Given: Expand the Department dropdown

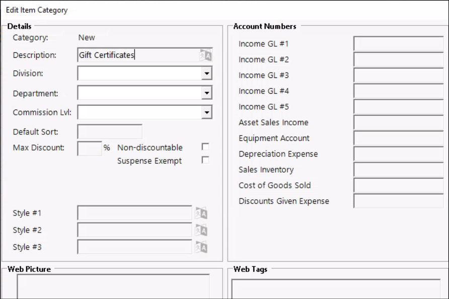Looking at the screenshot, I should [206, 93].
